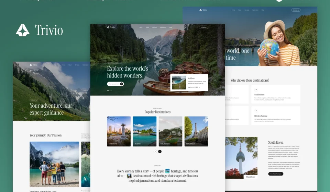The image size is (330, 192).
Task: Click the Trivio logo above the mountain meadow hero
Action: (33, 65)
